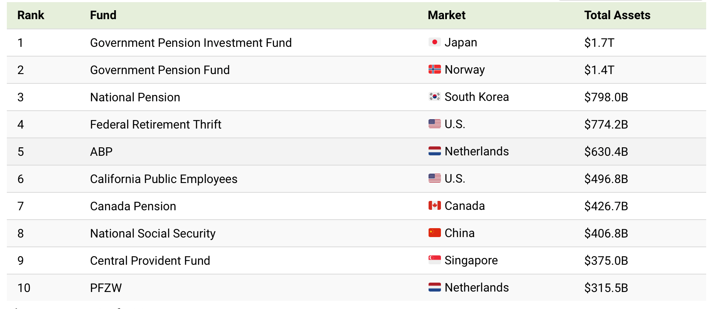Viewport: 713px width, 309px height.
Task: Select the National Social Security fund name
Action: pyautogui.click(x=153, y=233)
